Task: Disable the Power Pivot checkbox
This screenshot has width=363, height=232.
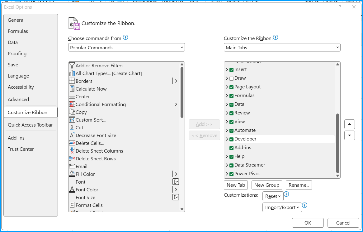Action: (x=231, y=174)
